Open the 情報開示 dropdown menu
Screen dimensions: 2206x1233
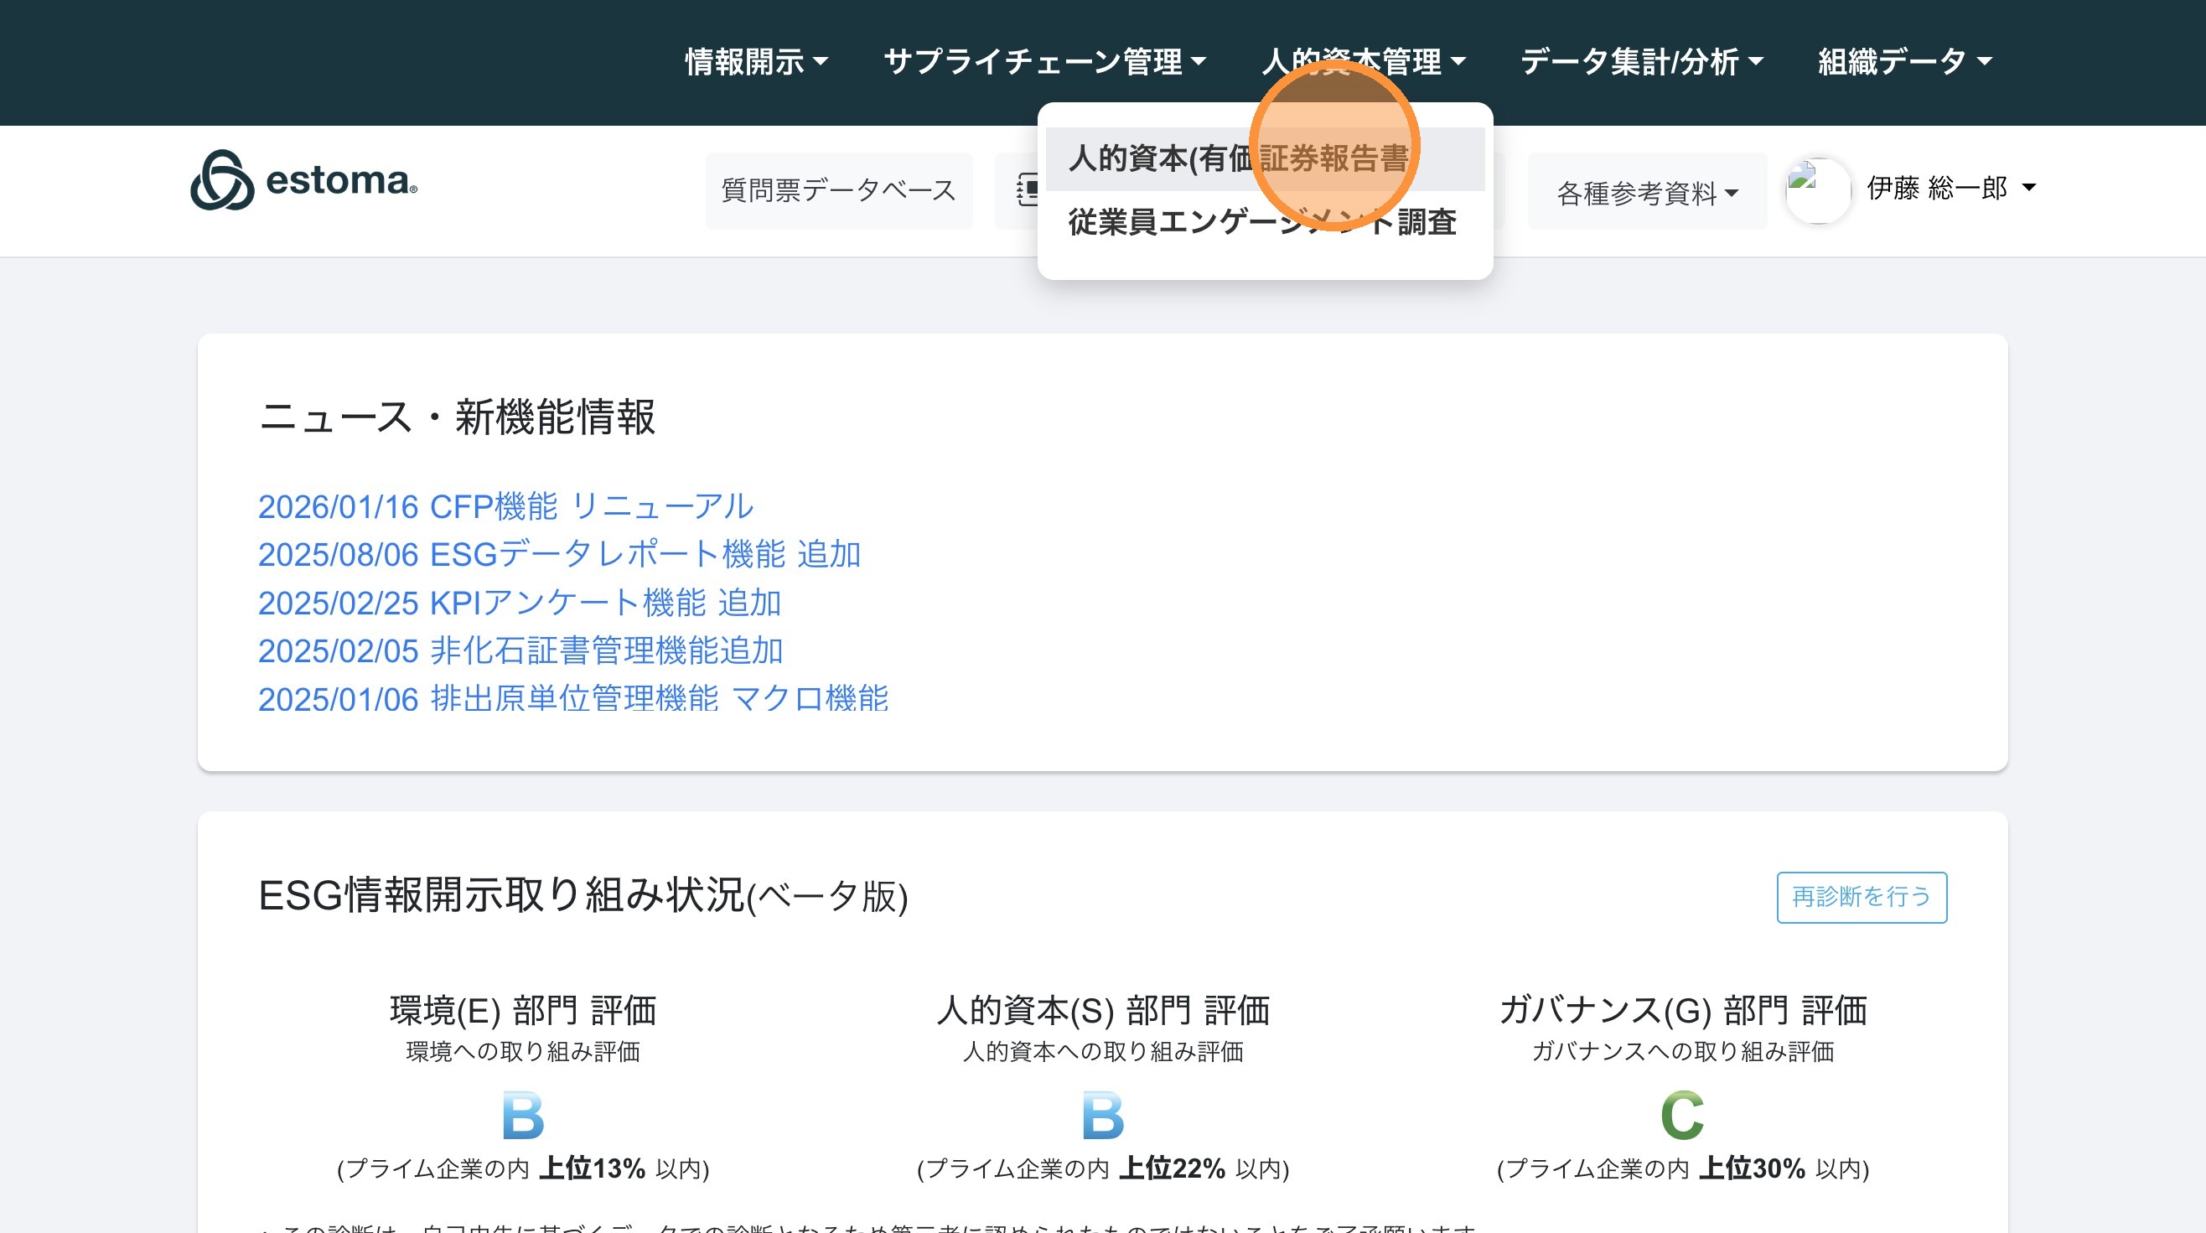tap(756, 62)
